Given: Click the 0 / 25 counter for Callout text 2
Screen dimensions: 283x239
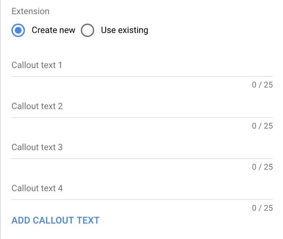Looking at the screenshot, I should (x=262, y=126).
